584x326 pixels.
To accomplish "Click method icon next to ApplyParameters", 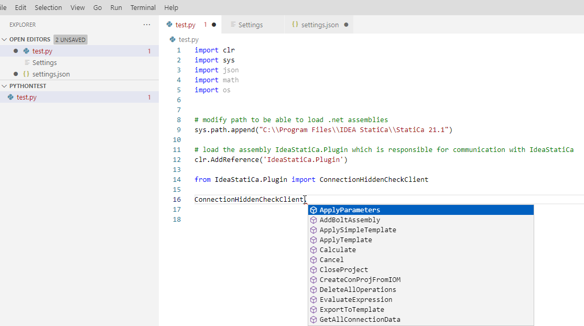I will [x=313, y=210].
